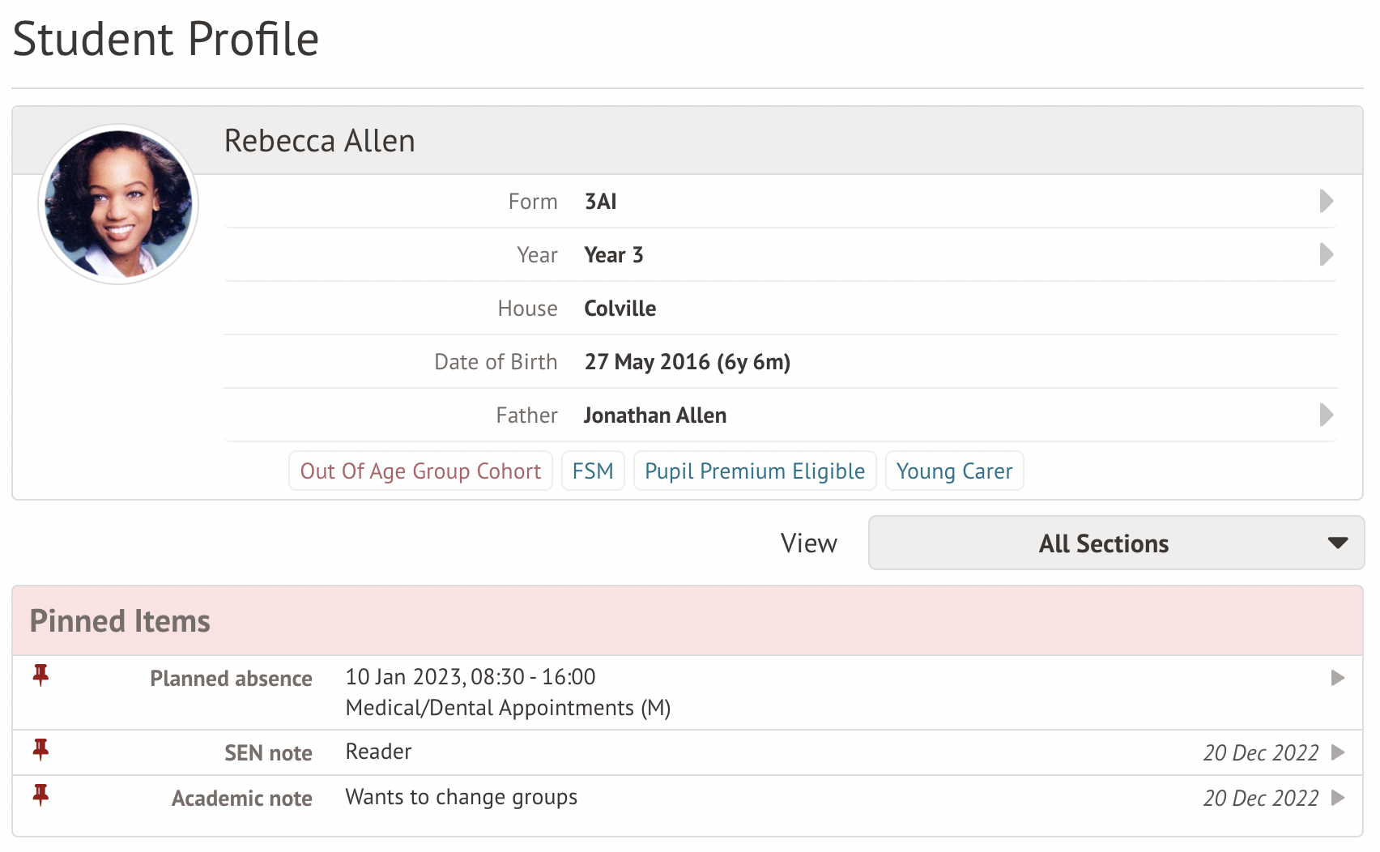Click pin icon beside SEN note
The image size is (1380, 852).
tap(40, 749)
